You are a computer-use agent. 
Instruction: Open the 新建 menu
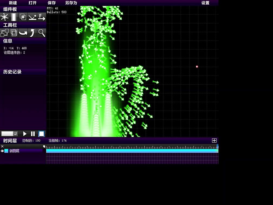(x=13, y=3)
